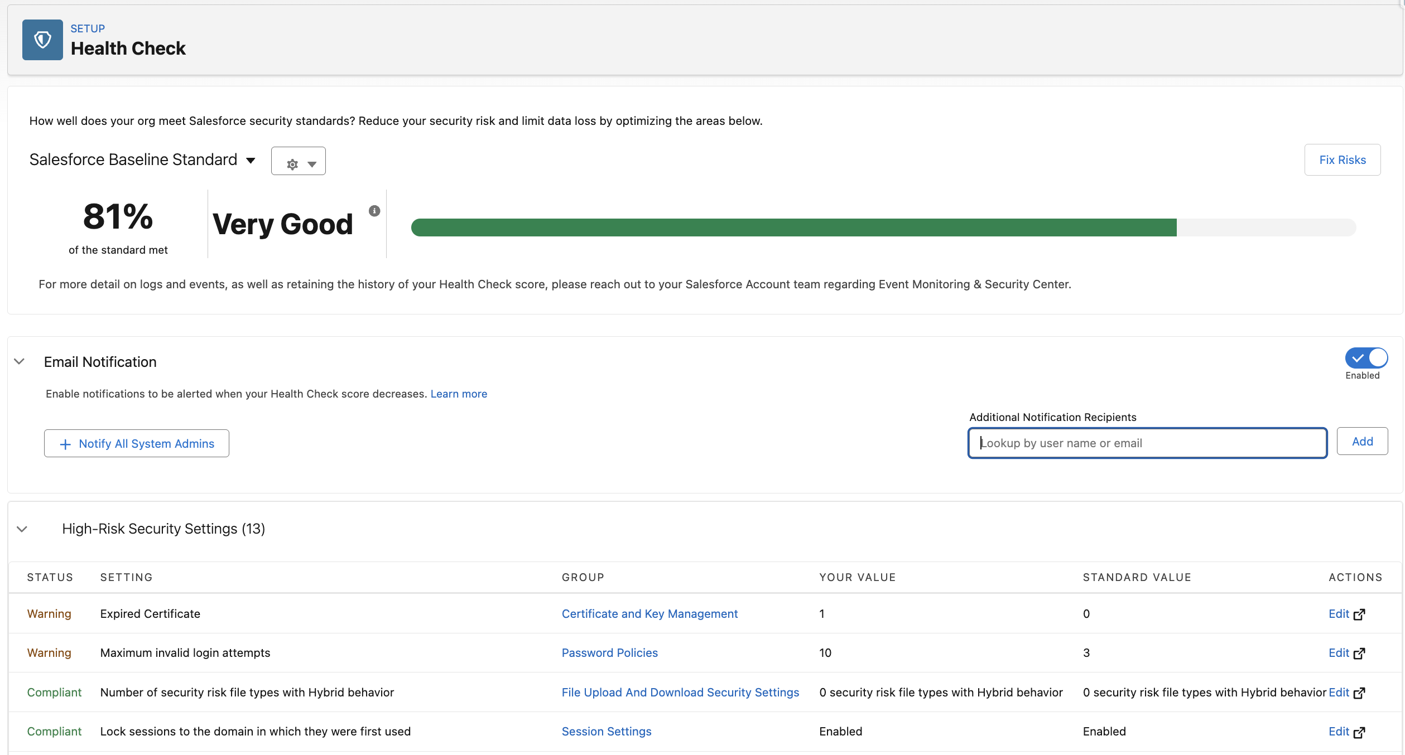Open the gear settings dropdown menu
Viewport: 1405px width, 755px height.
pyautogui.click(x=299, y=162)
